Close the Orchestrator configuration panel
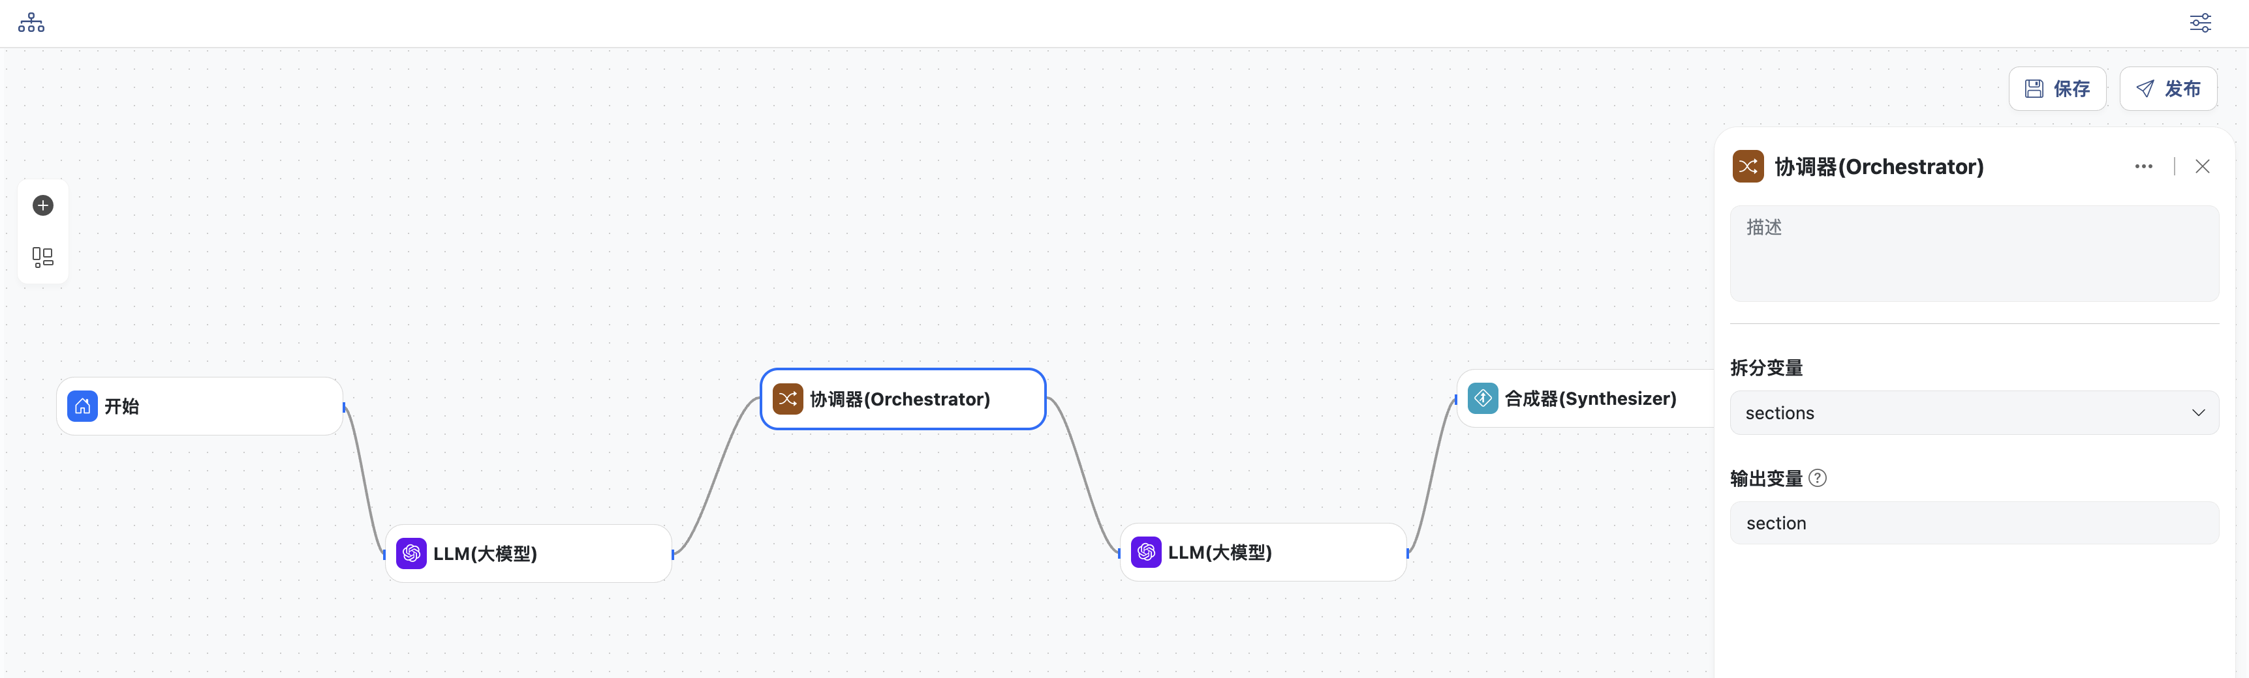 point(2203,166)
